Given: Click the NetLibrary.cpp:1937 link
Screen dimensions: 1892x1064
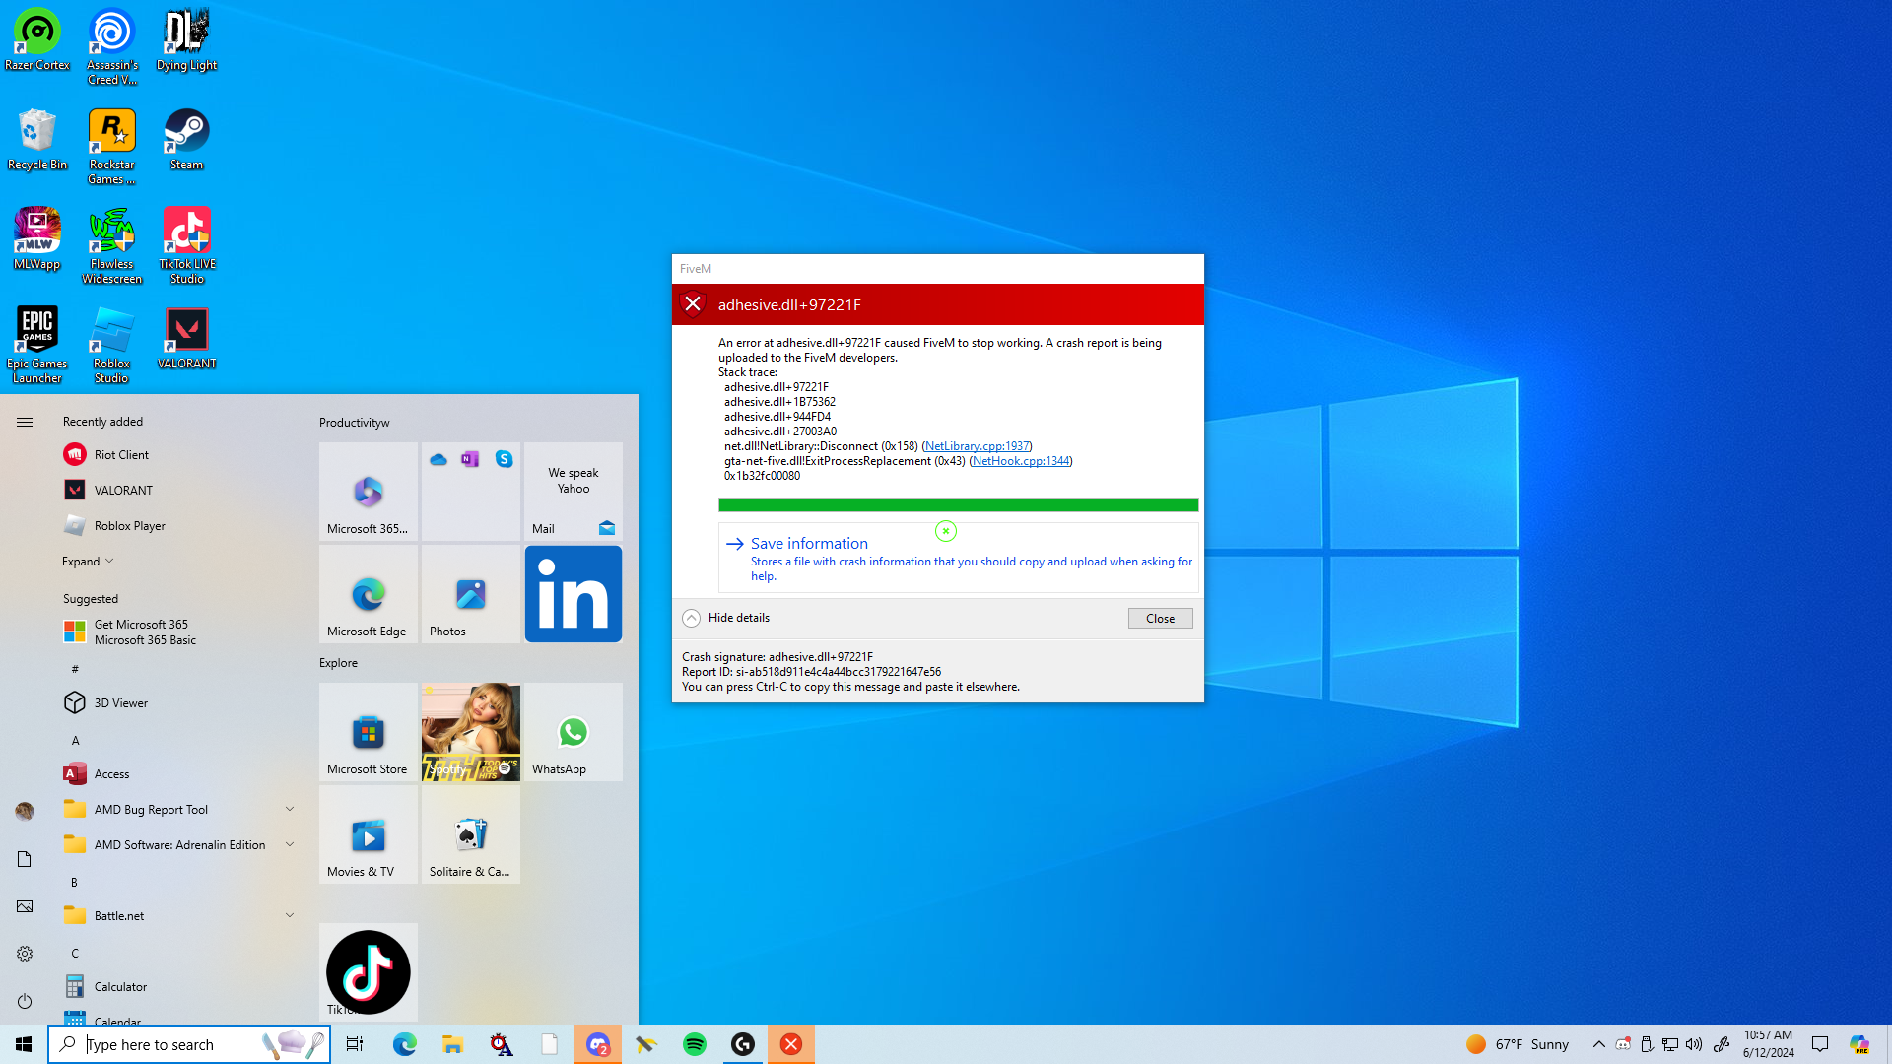Looking at the screenshot, I should click(977, 446).
